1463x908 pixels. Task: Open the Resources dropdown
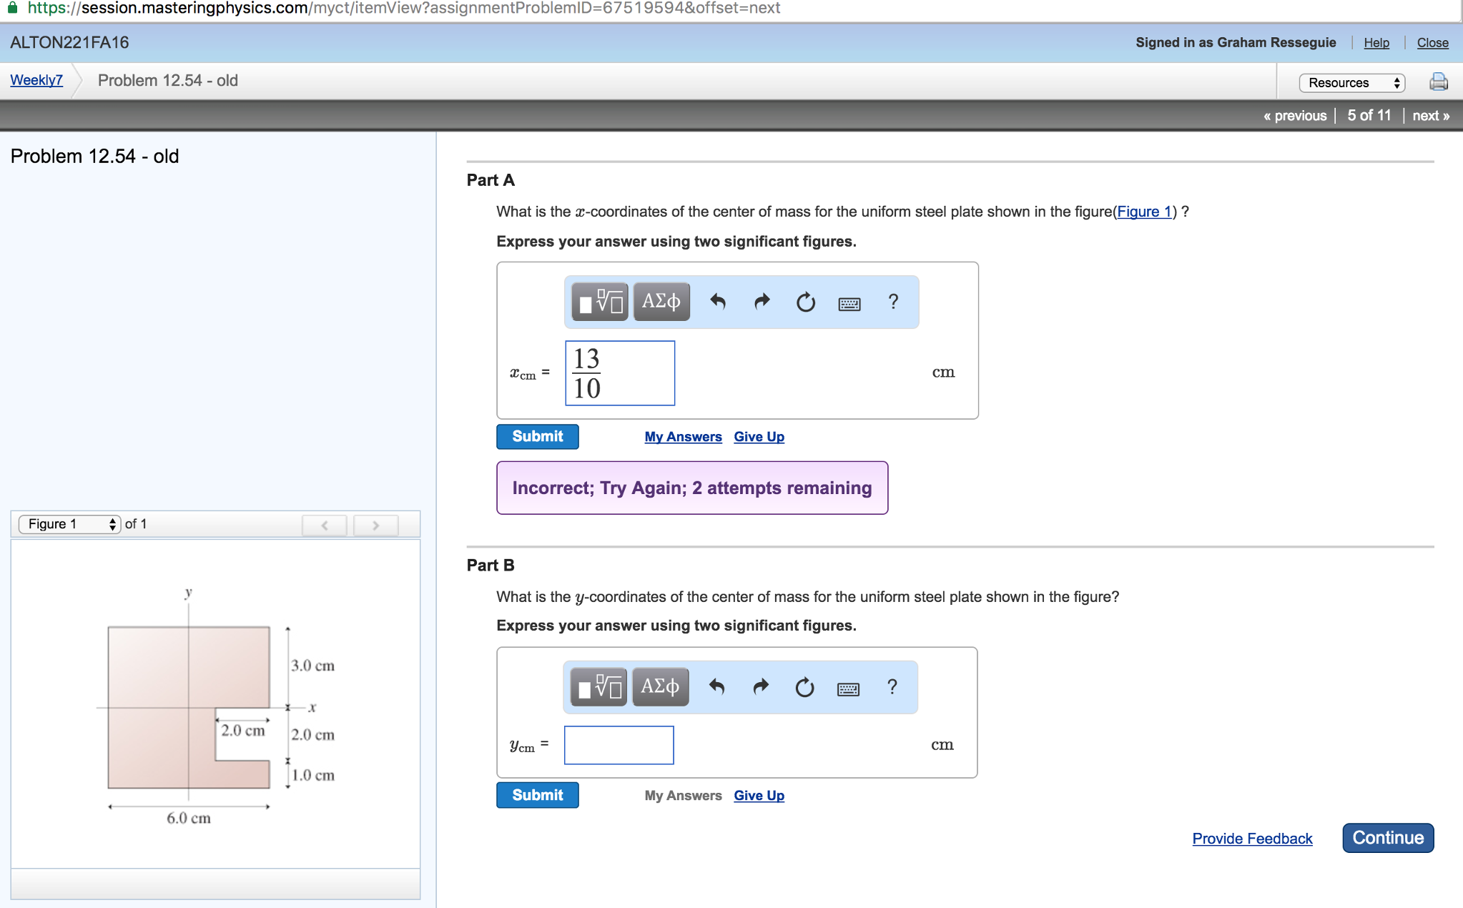[x=1352, y=83]
